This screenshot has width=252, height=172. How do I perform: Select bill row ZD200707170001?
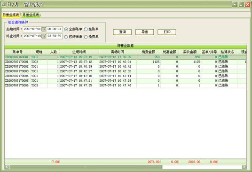point(126,62)
